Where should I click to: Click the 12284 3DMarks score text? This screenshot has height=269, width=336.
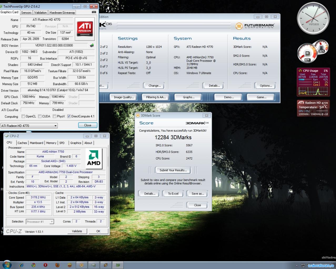173,137
